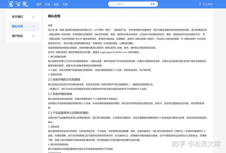Image resolution: width=226 pixels, height=153 pixels.
Task: Click the 隐私政策 page heading
Action: pos(54,16)
